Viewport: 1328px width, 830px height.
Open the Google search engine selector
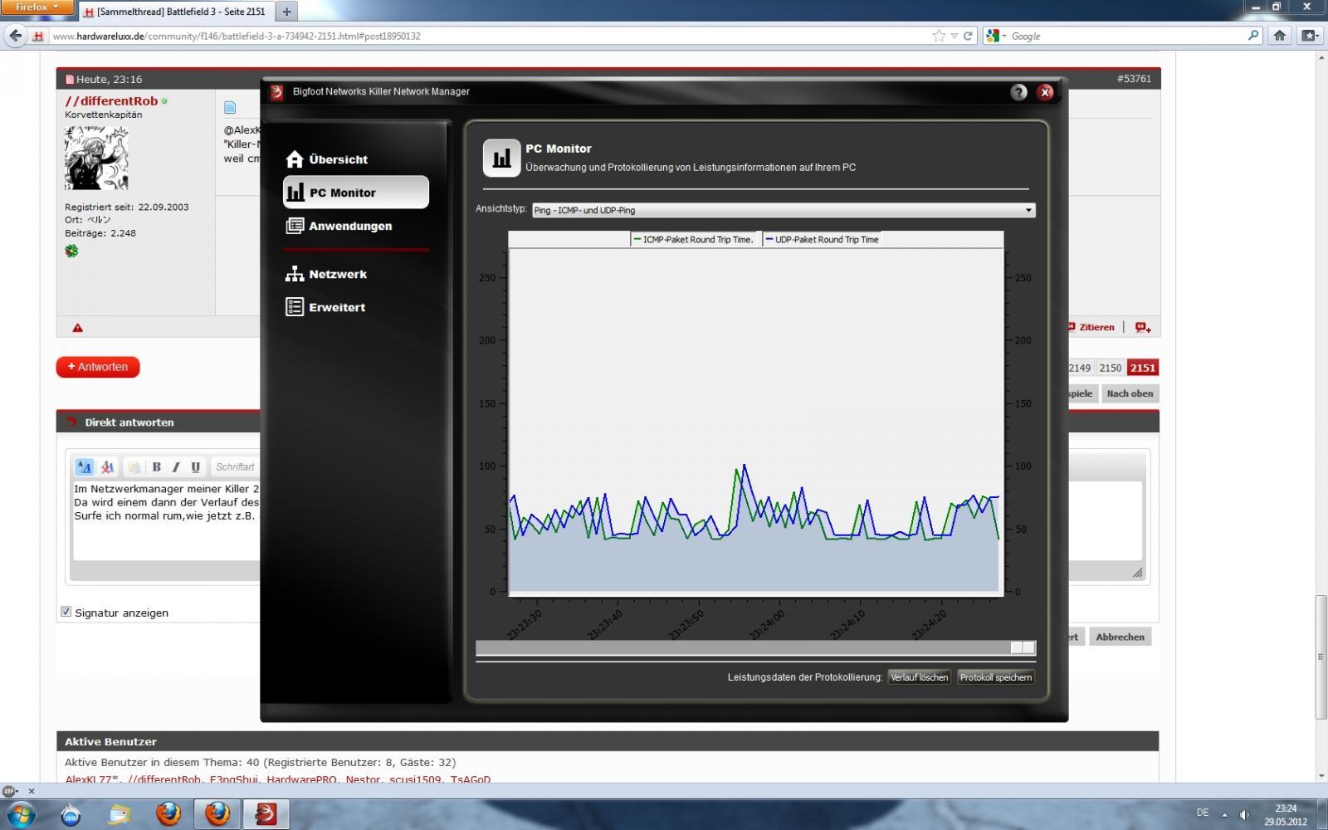(995, 36)
